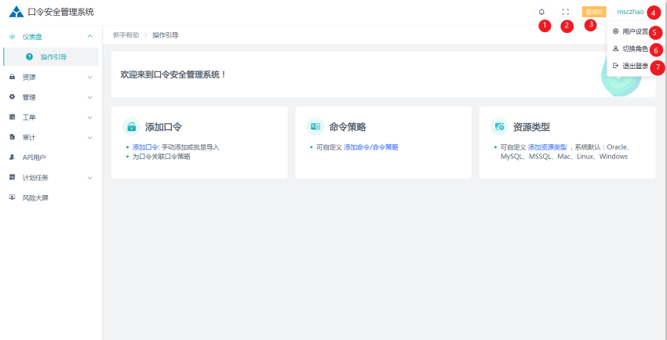Expand the 审计 sidebar menu arrow
Image resolution: width=667 pixels, height=340 pixels.
[x=90, y=138]
